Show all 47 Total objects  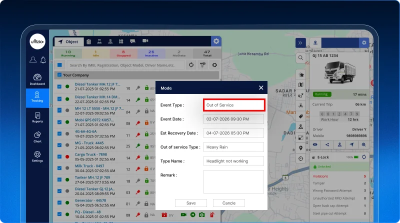click(207, 53)
